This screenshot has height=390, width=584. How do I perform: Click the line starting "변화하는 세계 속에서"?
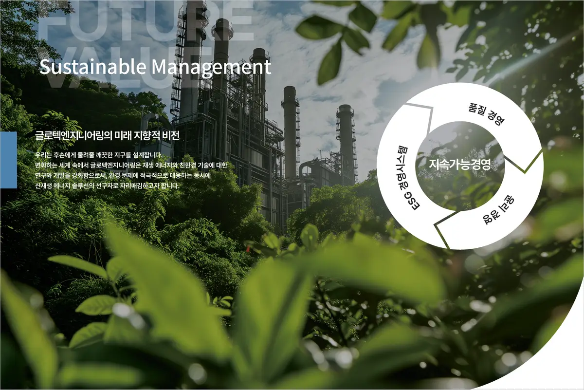(x=131, y=166)
